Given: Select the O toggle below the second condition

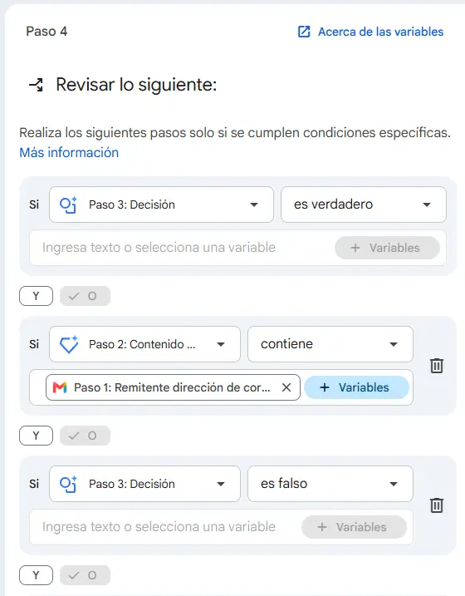Looking at the screenshot, I should [85, 436].
